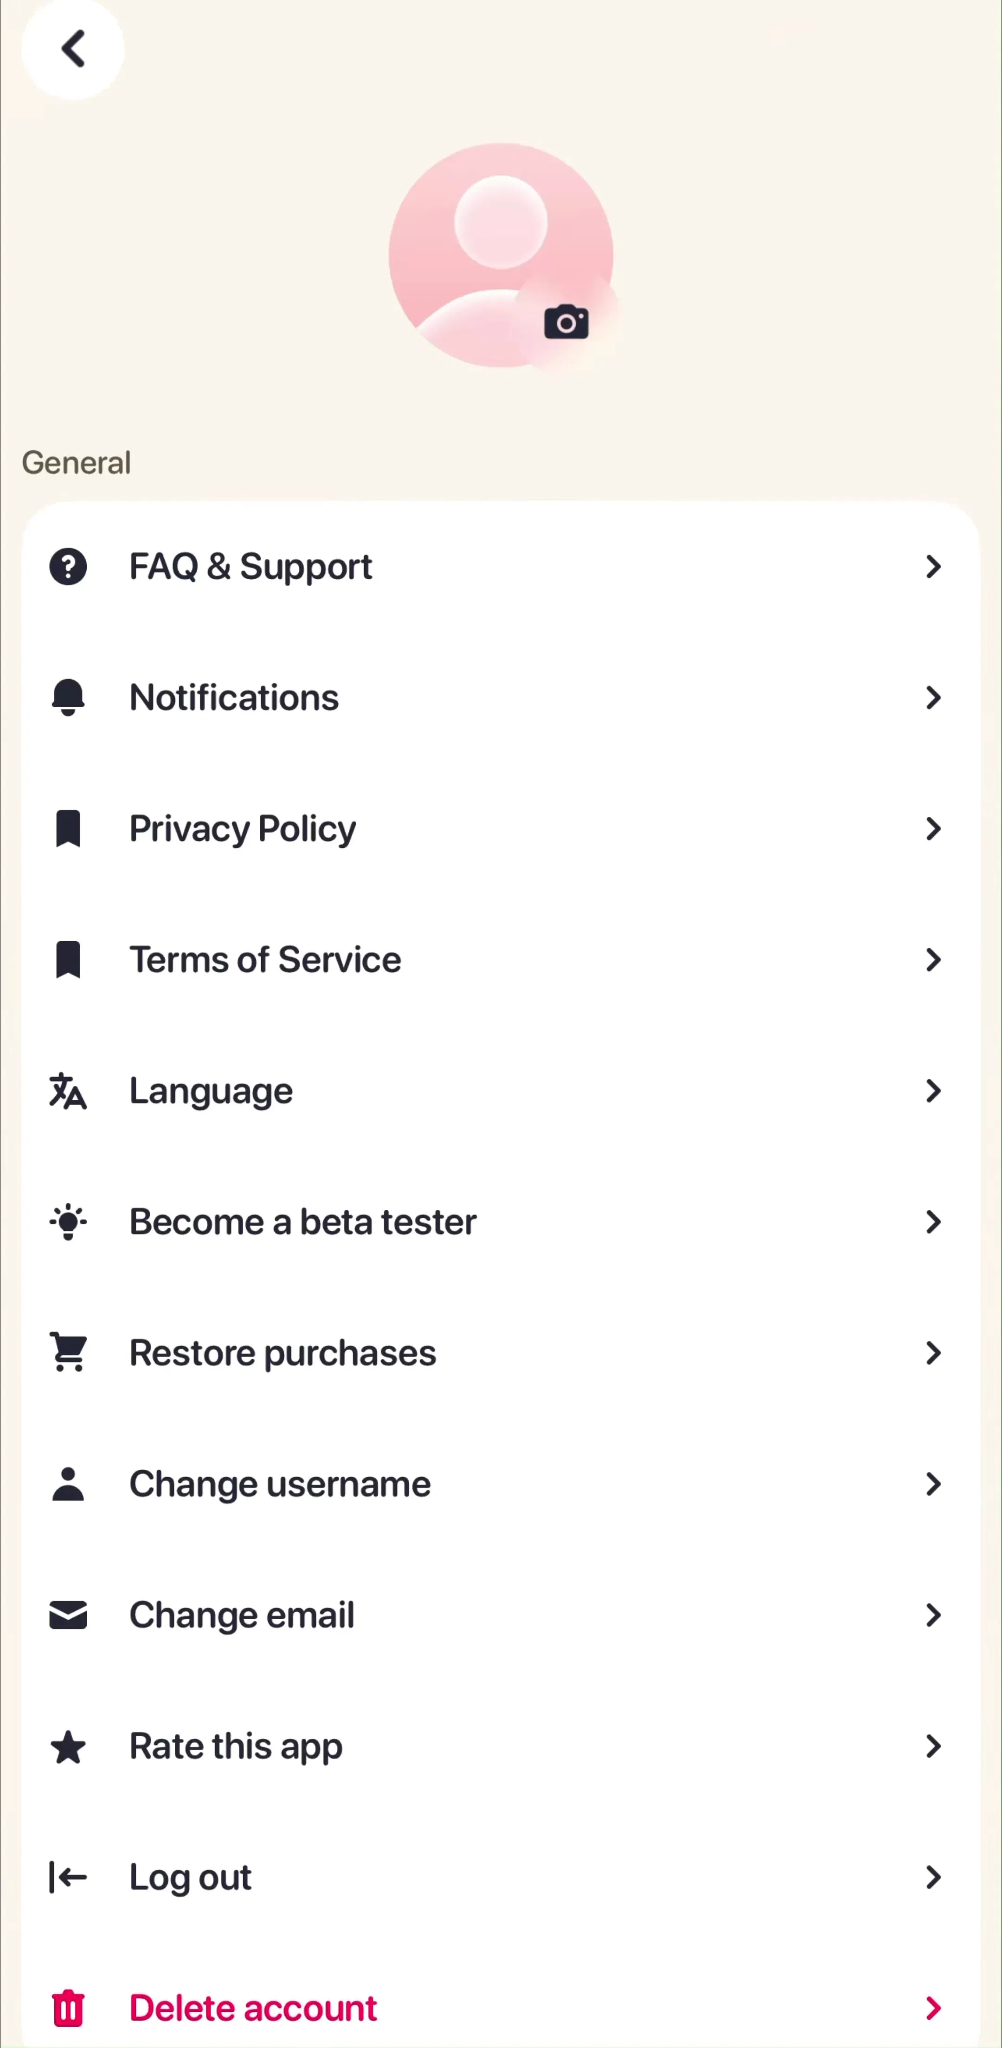Tap the camera icon on avatar

566,322
